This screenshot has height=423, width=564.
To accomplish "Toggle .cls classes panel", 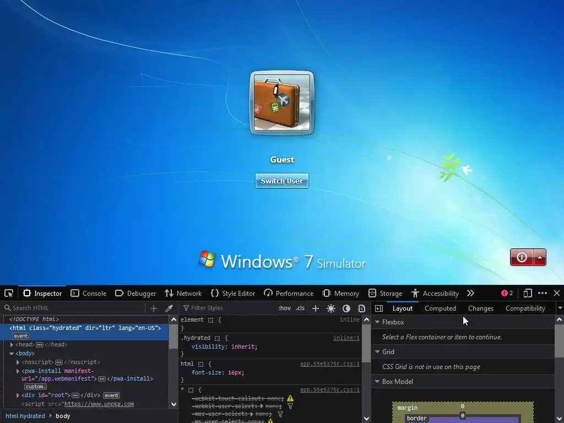I will pos(300,308).
